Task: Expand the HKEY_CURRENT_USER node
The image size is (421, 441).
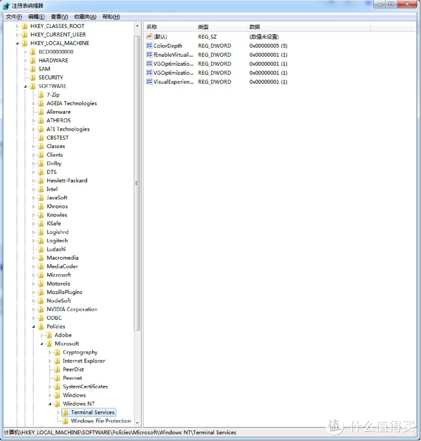Action: pos(17,35)
